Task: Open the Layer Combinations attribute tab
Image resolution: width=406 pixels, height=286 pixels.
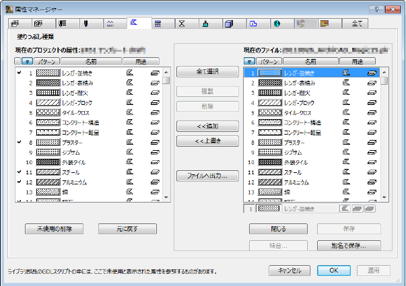Action: (x=44, y=24)
